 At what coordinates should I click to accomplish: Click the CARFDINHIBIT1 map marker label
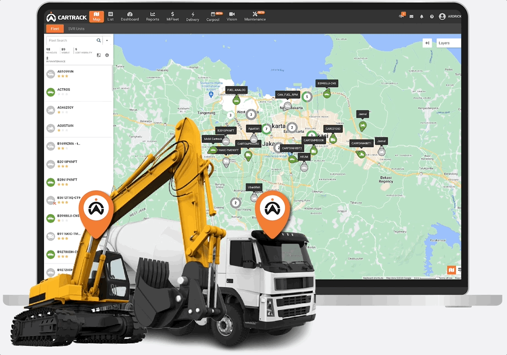tap(361, 143)
